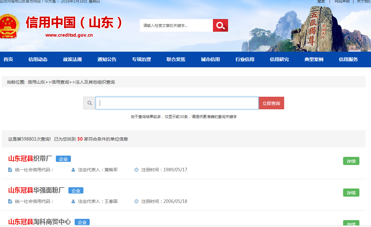This screenshot has width=371, height=227.
Task: Open 联合奖惩 menu item
Action: (176, 59)
